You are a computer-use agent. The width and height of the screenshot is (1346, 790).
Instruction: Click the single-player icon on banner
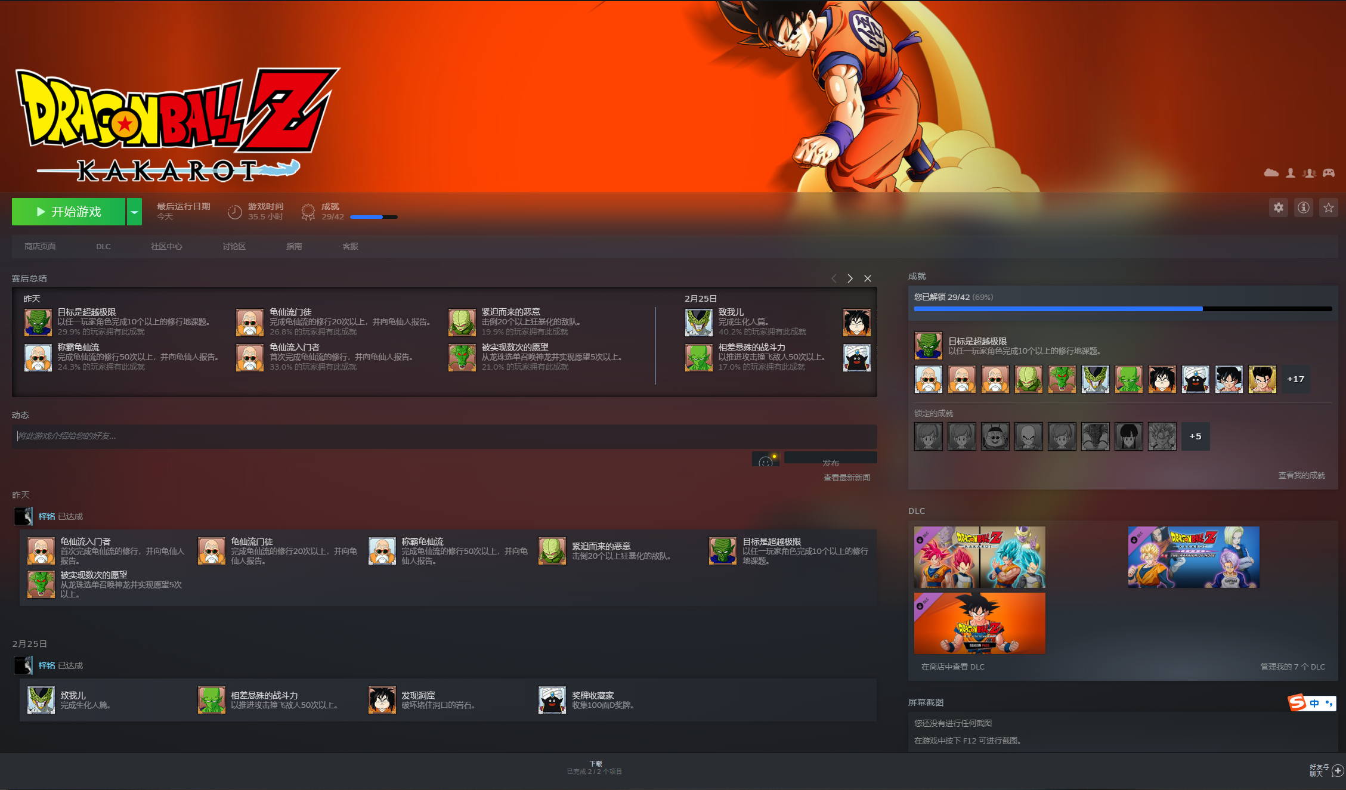click(x=1291, y=173)
